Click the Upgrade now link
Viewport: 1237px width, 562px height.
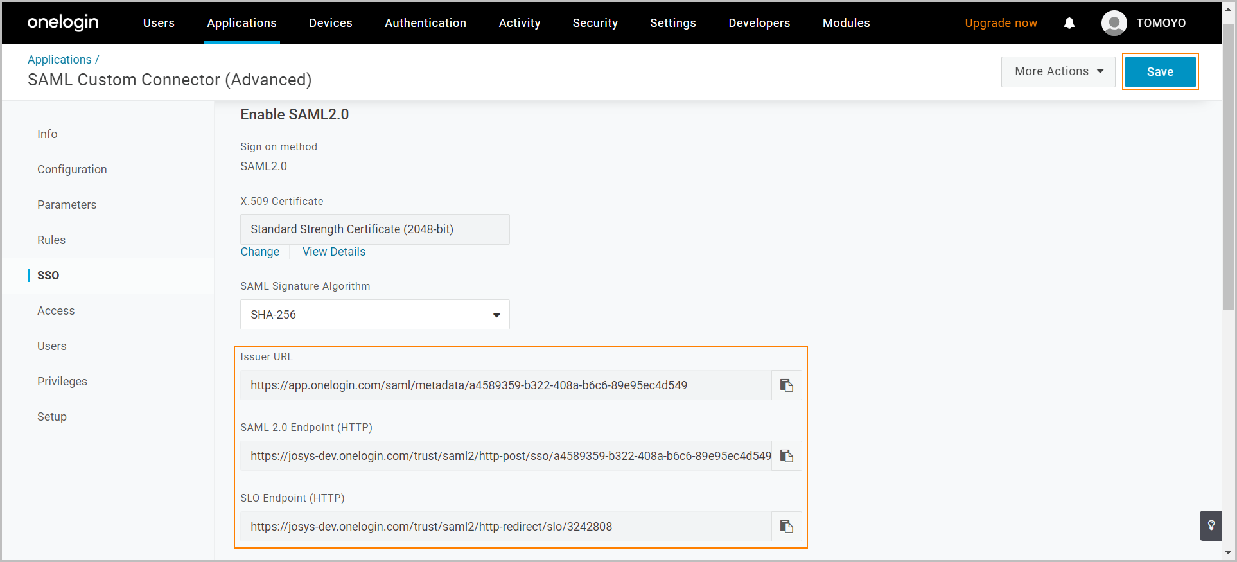tap(1001, 23)
